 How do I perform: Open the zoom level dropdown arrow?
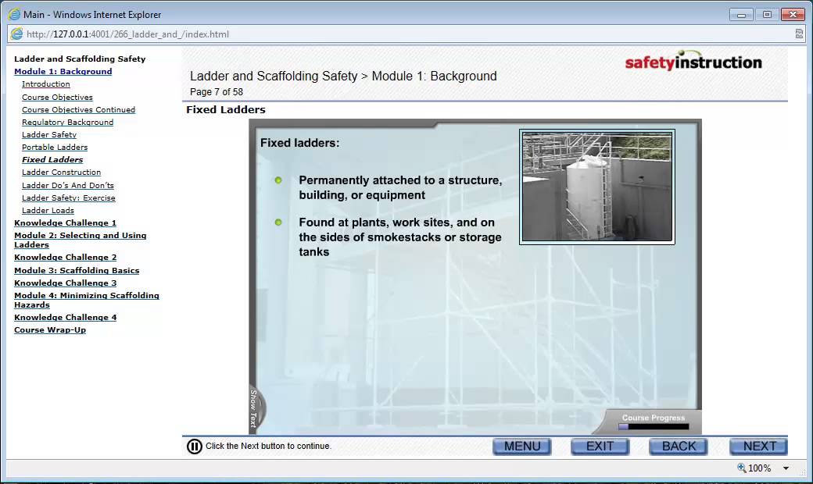(786, 468)
